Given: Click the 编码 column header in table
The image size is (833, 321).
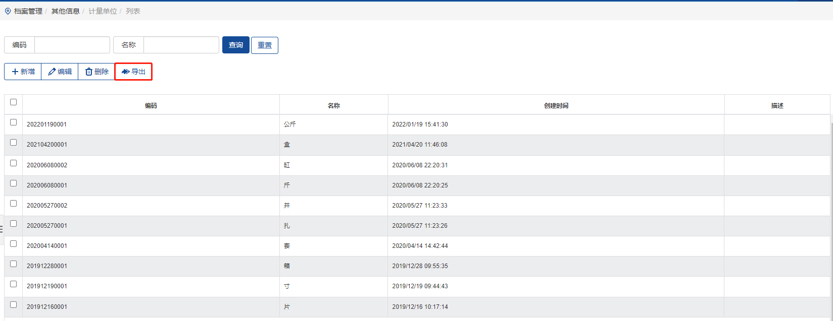Looking at the screenshot, I should (151, 105).
